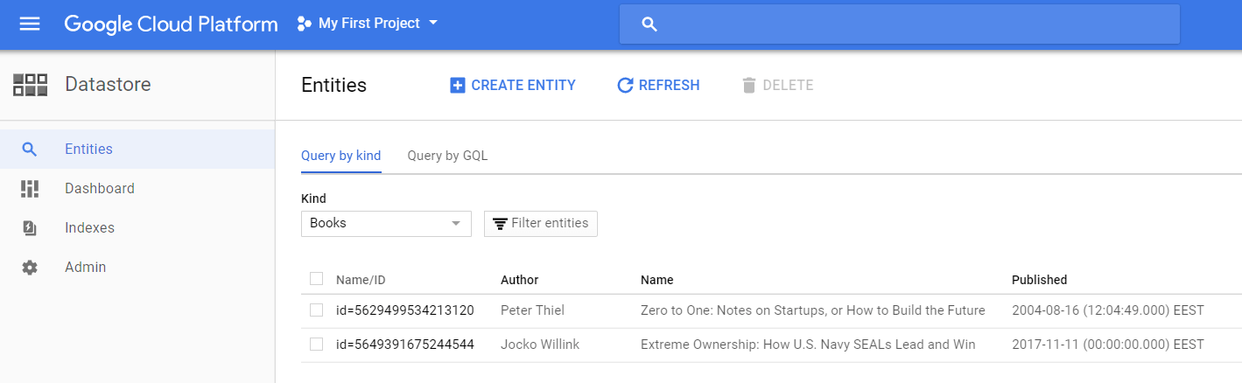
Task: Select the Jocko Willink entity checkbox
Action: tap(316, 345)
